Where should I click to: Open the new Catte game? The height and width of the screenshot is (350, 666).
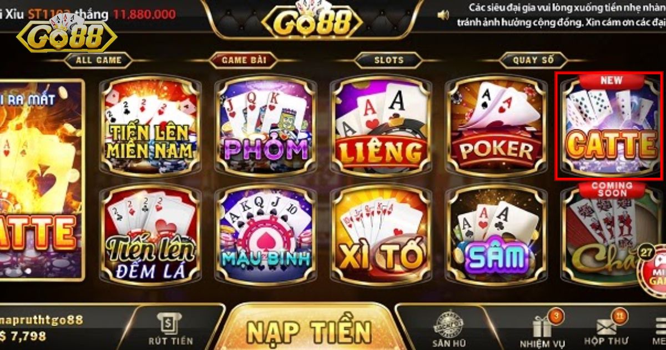609,127
